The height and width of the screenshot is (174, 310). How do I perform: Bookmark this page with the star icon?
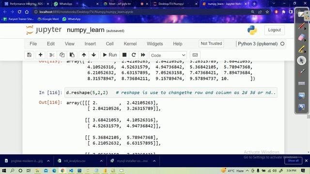tap(267, 12)
